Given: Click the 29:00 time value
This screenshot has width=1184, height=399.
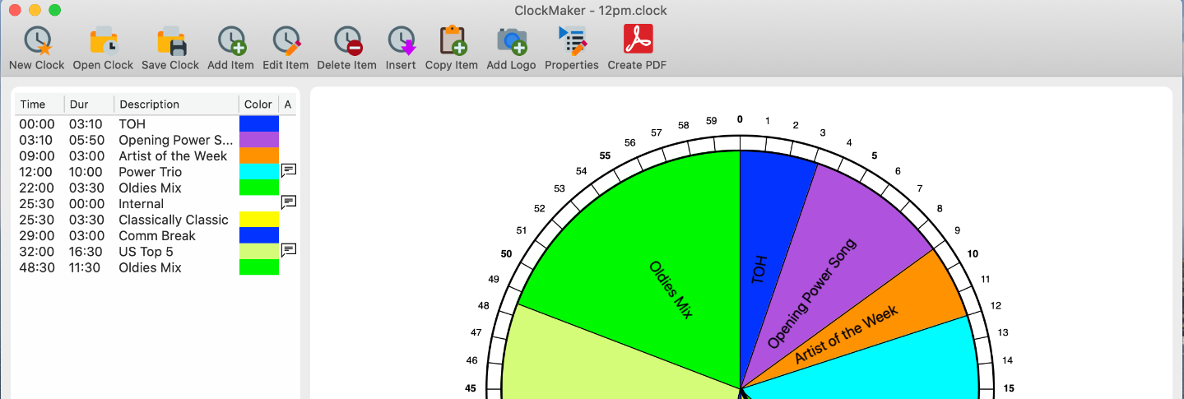Looking at the screenshot, I should point(37,236).
